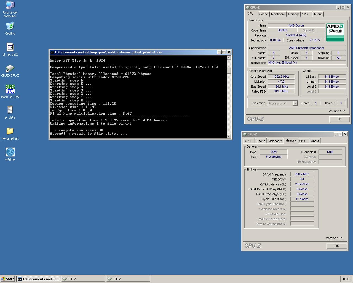Click the Core Speed 1092.9 MHz field
This screenshot has width=353, height=283.
281,77
